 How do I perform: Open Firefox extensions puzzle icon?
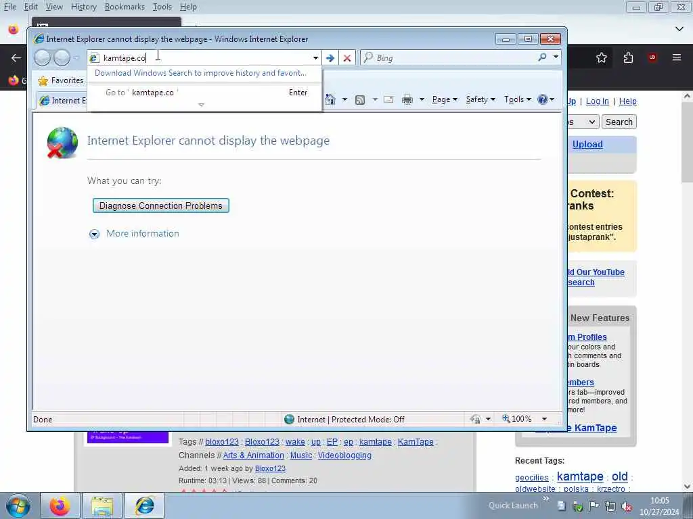point(628,57)
